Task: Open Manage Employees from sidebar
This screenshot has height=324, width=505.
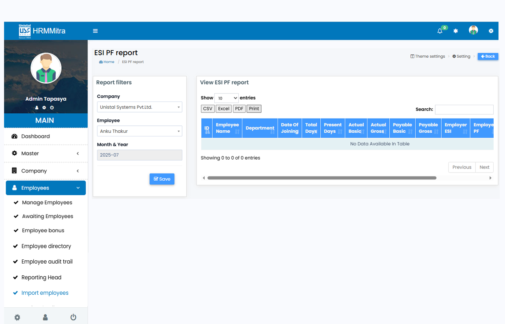Action: coord(47,203)
